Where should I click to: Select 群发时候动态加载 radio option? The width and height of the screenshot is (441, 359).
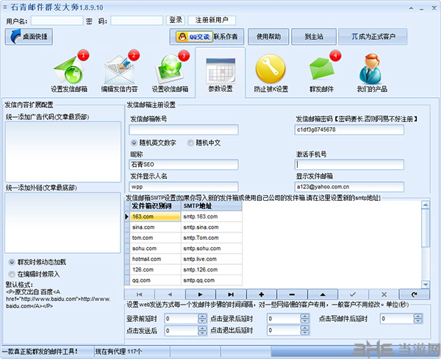click(x=37, y=262)
